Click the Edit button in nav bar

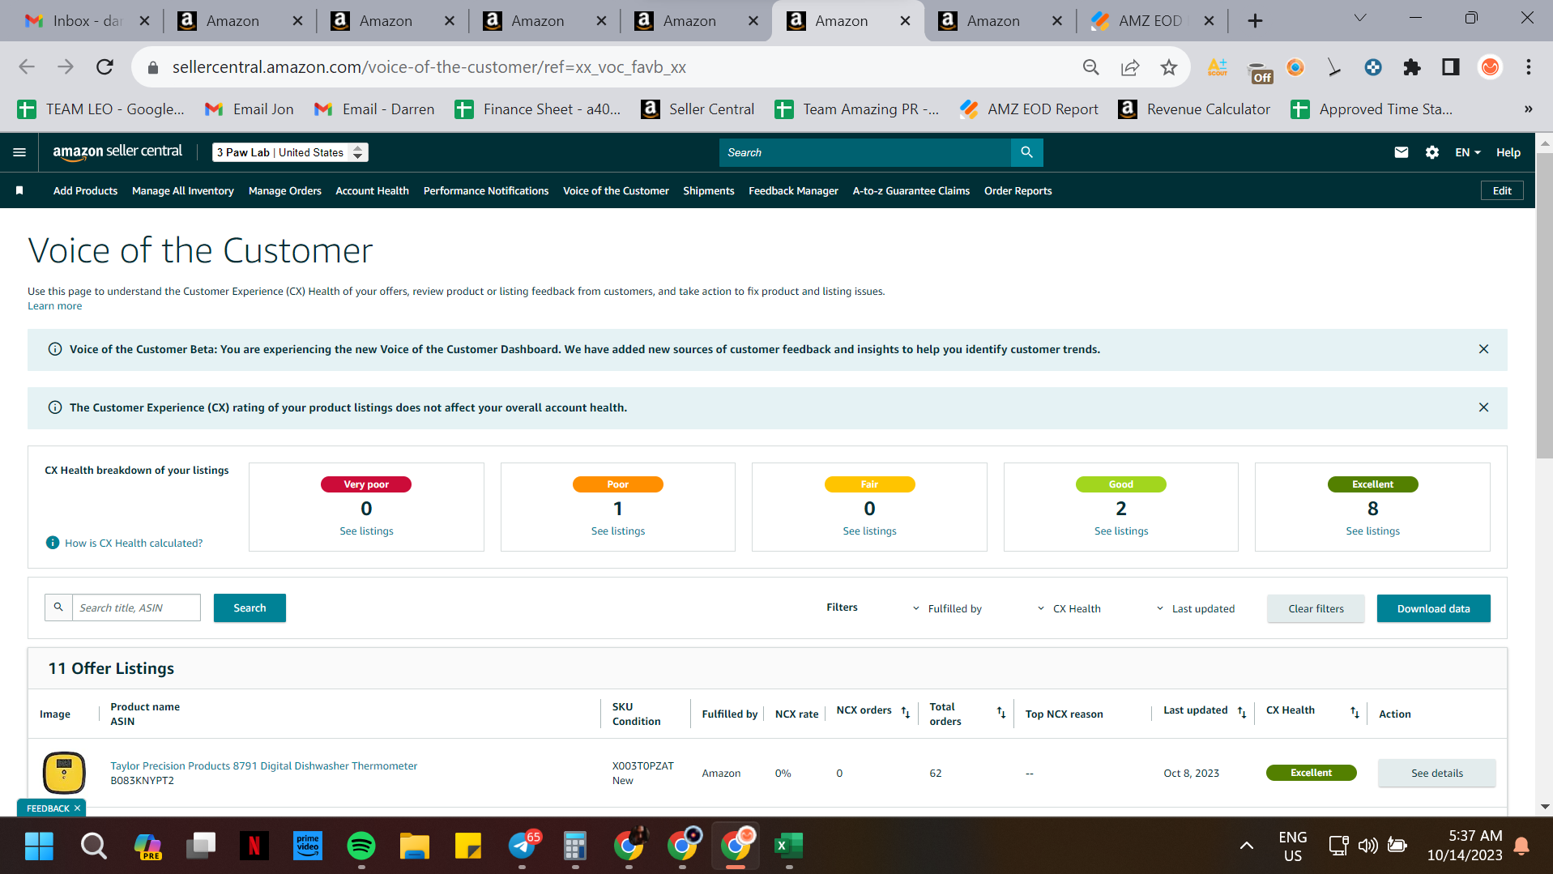tap(1502, 190)
